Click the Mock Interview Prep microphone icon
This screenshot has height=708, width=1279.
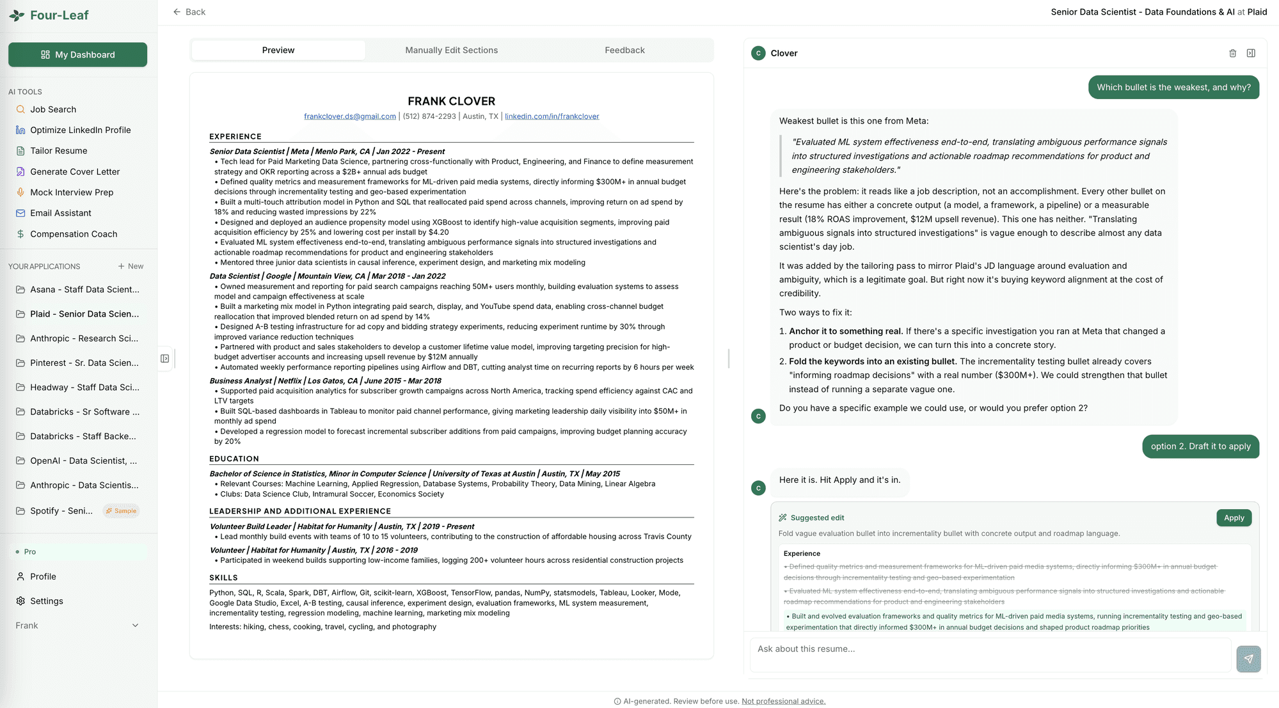tap(20, 193)
